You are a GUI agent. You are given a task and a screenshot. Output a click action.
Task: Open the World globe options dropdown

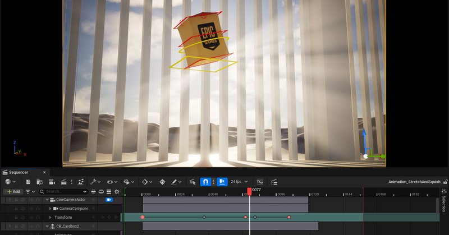click(x=10, y=182)
